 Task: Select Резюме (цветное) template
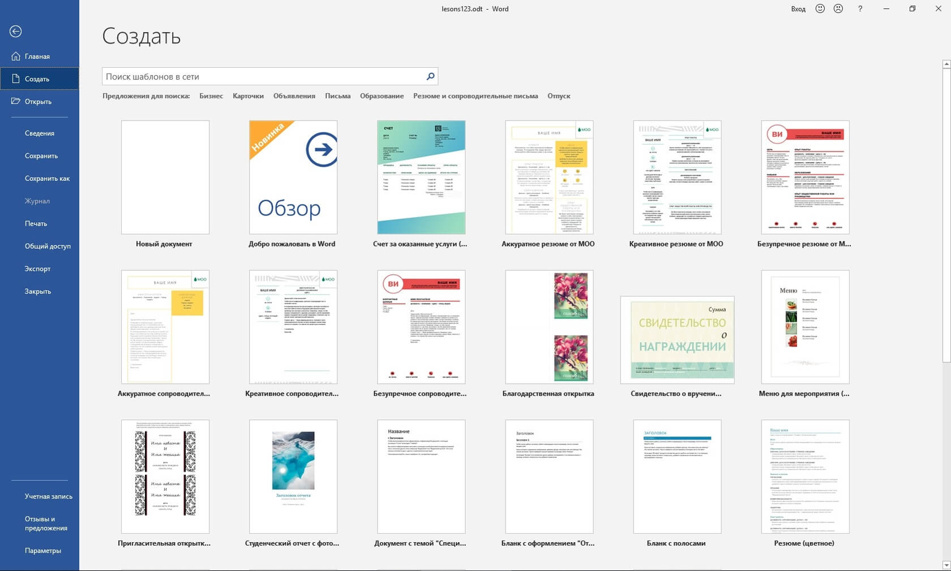[805, 477]
